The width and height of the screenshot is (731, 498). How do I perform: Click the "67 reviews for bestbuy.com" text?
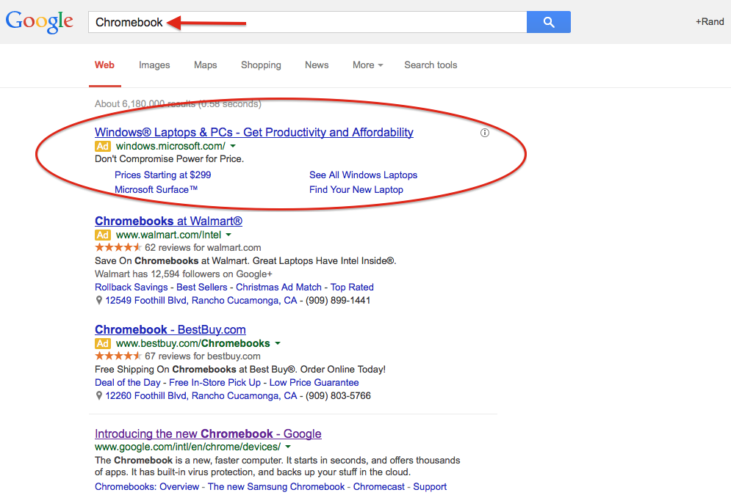[203, 356]
